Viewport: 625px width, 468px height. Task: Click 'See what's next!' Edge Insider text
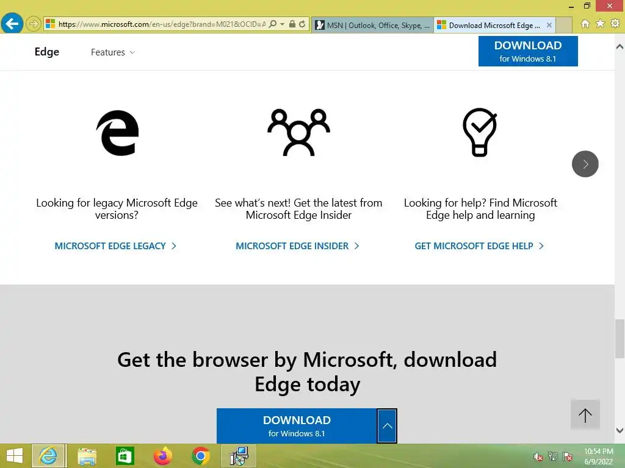[x=298, y=209]
